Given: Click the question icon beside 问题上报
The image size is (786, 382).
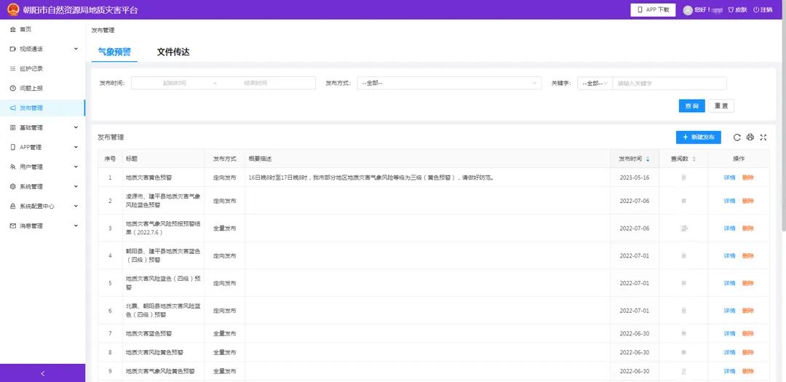Looking at the screenshot, I should click(x=12, y=88).
